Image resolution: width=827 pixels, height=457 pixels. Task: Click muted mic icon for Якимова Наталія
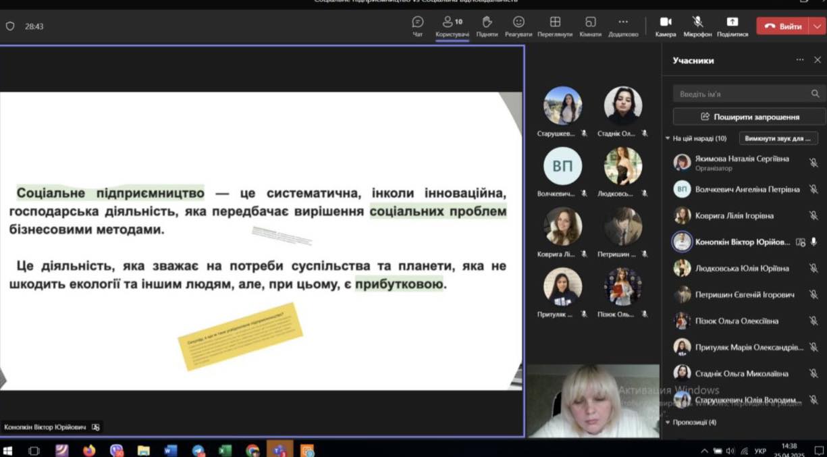[x=813, y=163]
